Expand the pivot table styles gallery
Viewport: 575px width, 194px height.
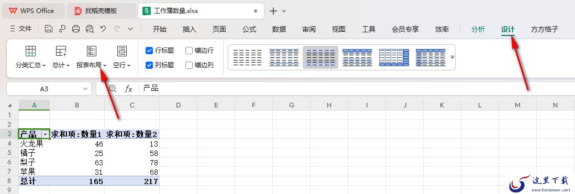click(x=452, y=57)
